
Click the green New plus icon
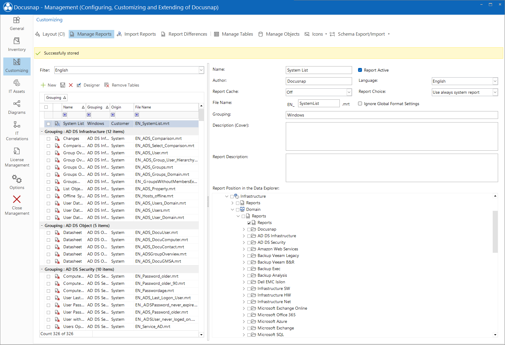pyautogui.click(x=43, y=85)
